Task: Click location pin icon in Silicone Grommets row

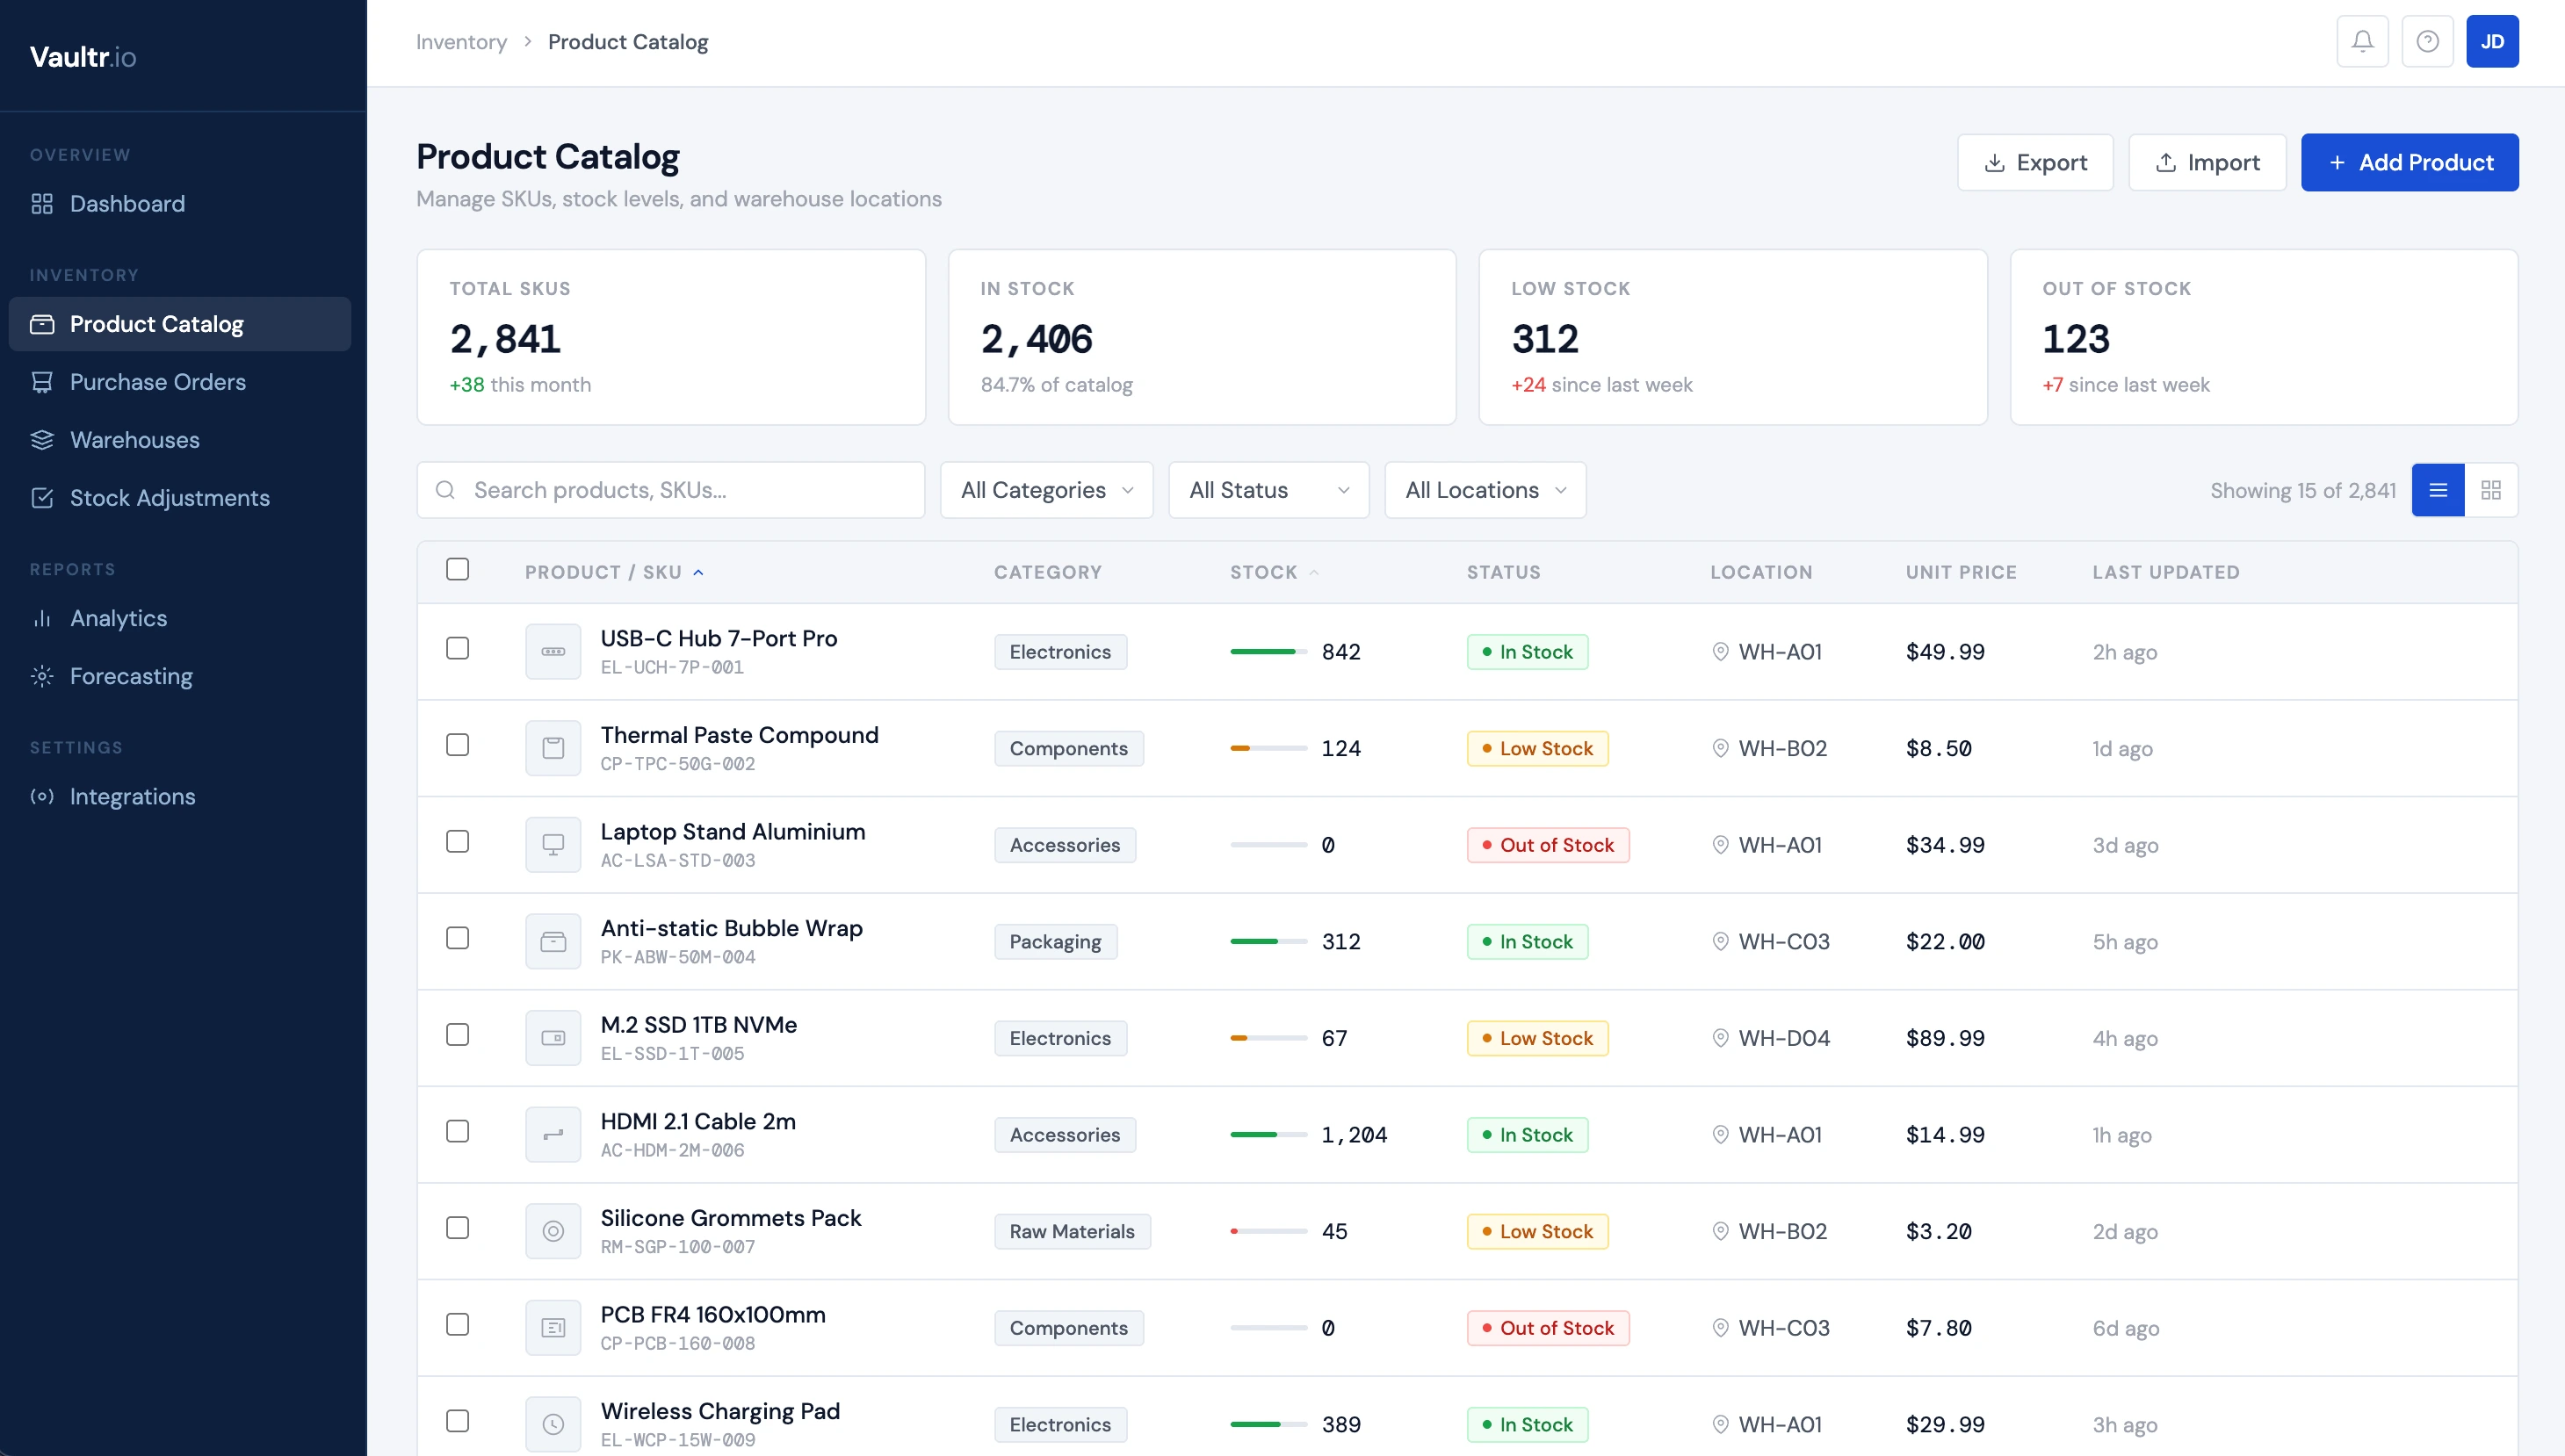Action: click(x=1720, y=1231)
